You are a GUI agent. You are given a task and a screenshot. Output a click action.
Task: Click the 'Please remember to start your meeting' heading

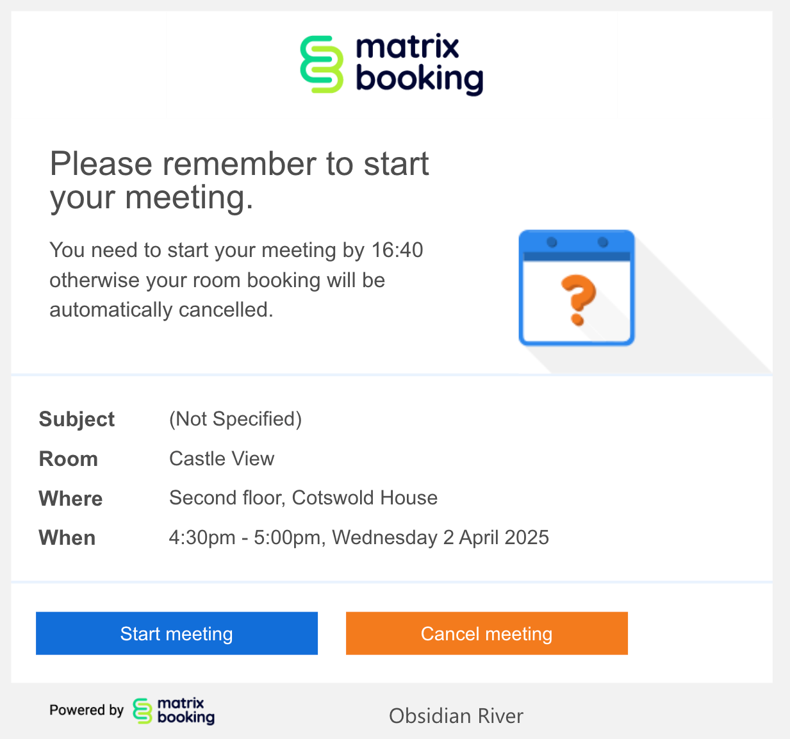pyautogui.click(x=239, y=180)
